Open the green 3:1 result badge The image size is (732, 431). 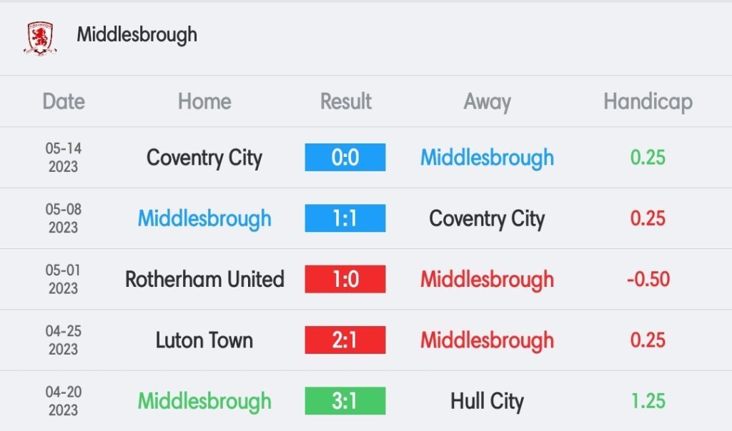(345, 401)
